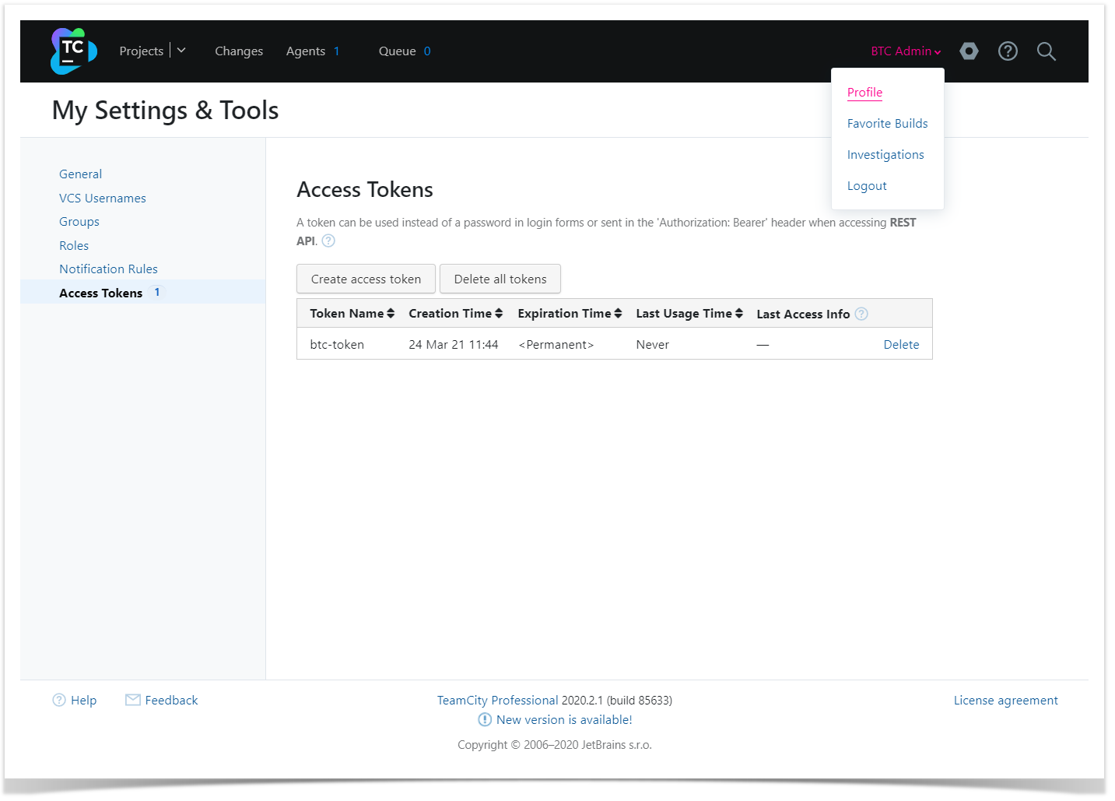Click the Access Tokens page heading
The height and width of the screenshot is (801, 1115).
pos(365,189)
